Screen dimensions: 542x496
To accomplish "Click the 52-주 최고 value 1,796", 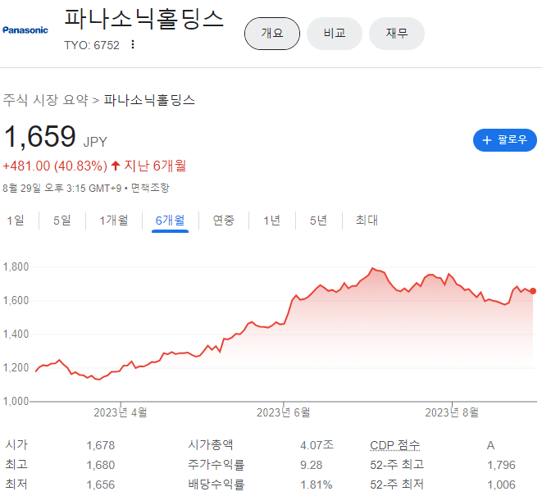I will (x=501, y=465).
